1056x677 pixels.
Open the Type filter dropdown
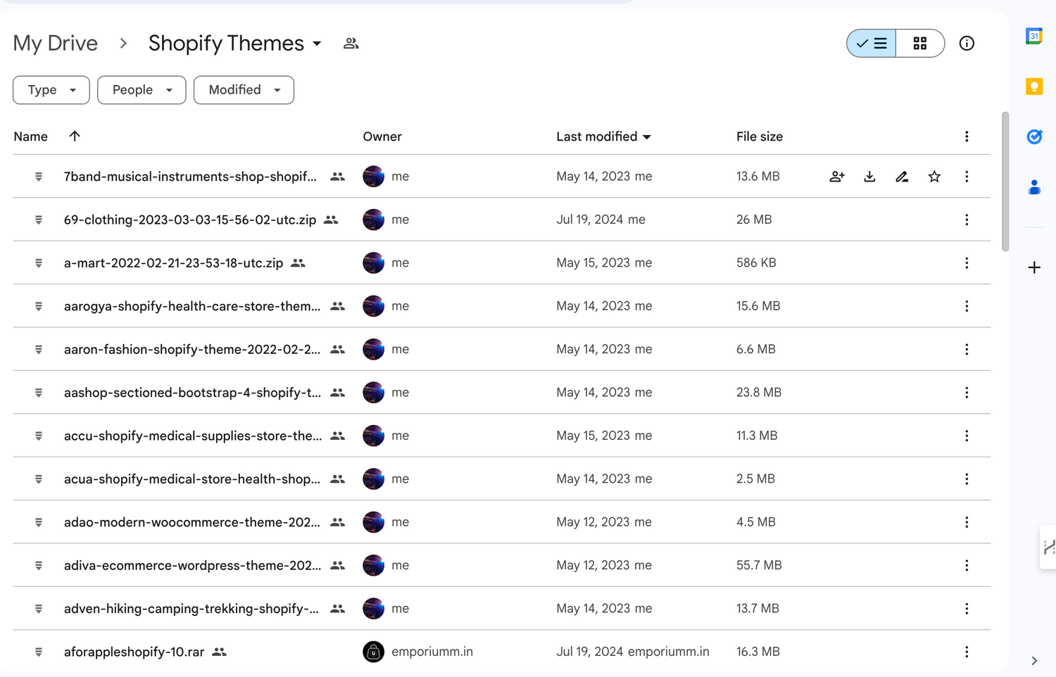pyautogui.click(x=51, y=90)
